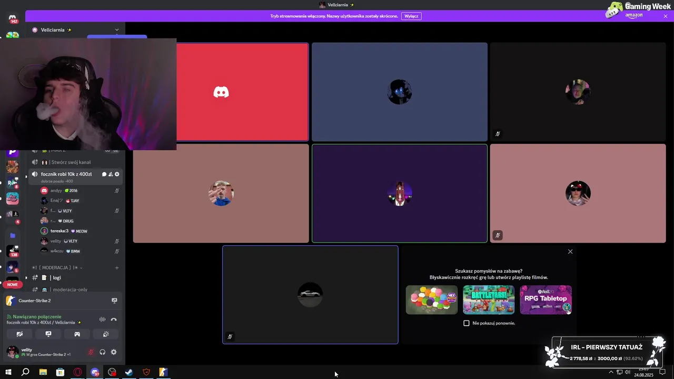Launch the colorful balls activity card
The height and width of the screenshot is (379, 674).
click(x=432, y=300)
